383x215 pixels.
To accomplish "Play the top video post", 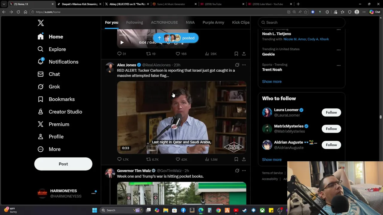I will pyautogui.click(x=122, y=42).
